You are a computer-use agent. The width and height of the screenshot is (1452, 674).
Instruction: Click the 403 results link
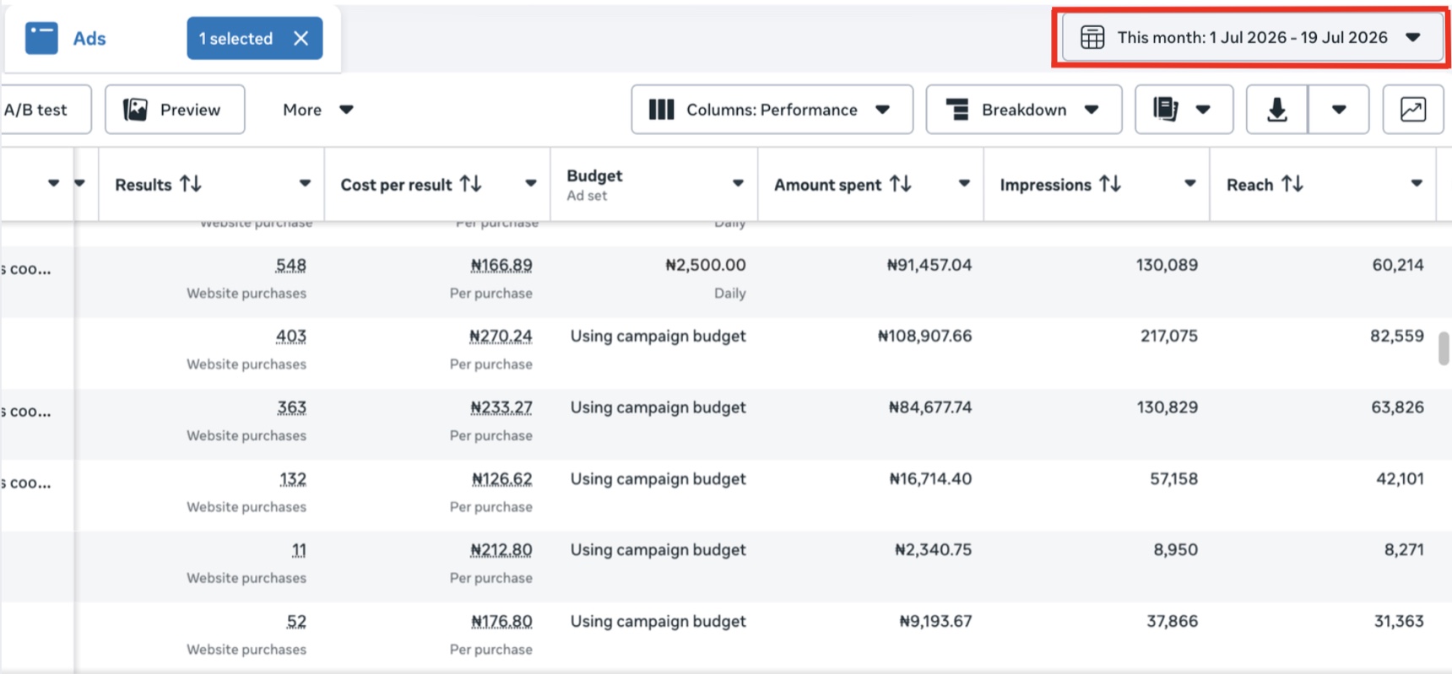pos(291,336)
